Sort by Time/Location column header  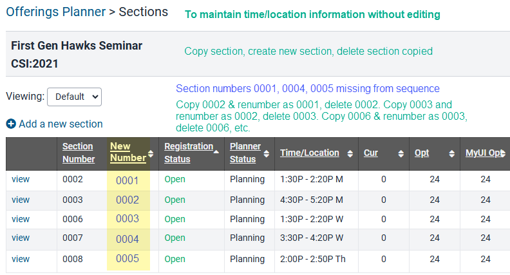pos(310,153)
